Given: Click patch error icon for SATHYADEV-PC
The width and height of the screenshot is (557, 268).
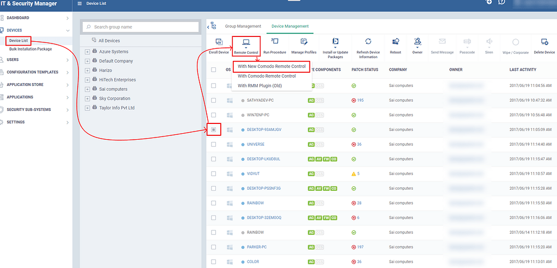Looking at the screenshot, I should pos(354,101).
